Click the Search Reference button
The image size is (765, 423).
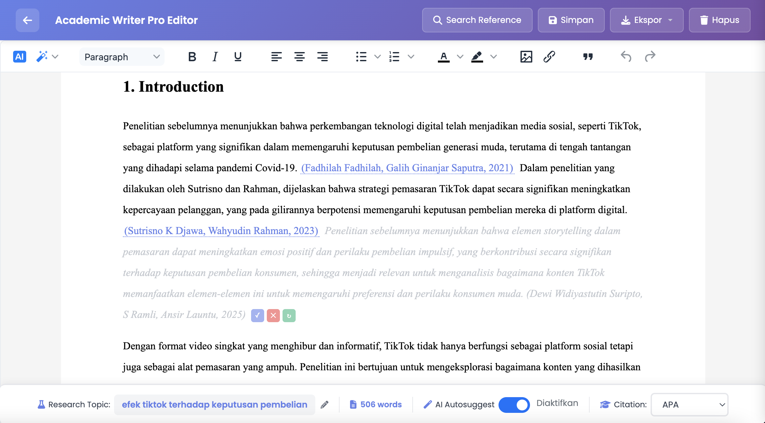477,20
